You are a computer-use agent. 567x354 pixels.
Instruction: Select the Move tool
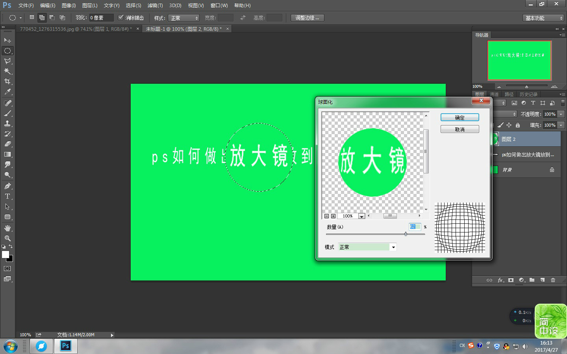7,41
